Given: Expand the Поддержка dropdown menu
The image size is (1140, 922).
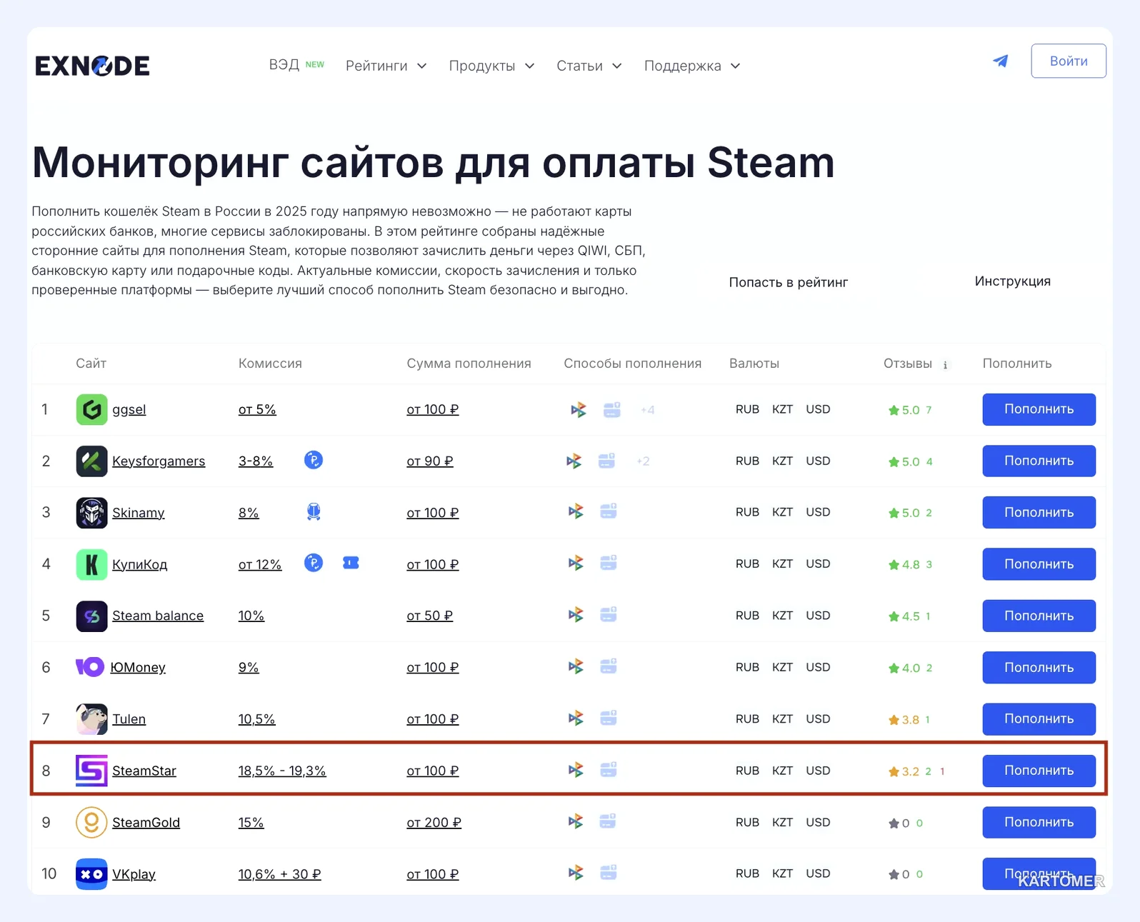Looking at the screenshot, I should click(692, 66).
